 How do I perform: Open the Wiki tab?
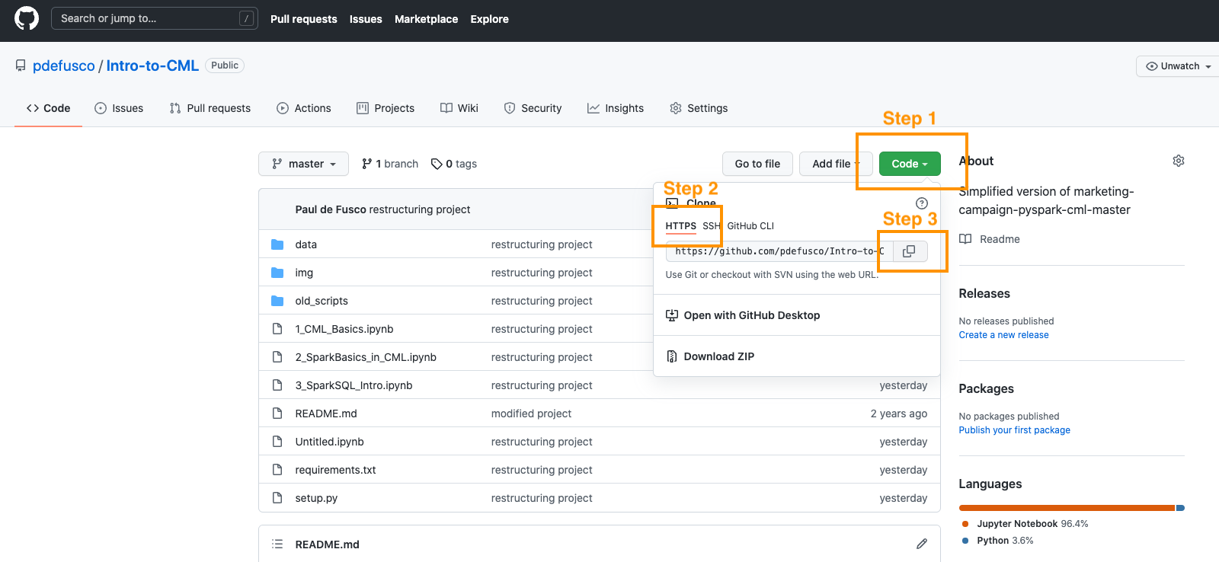(459, 108)
